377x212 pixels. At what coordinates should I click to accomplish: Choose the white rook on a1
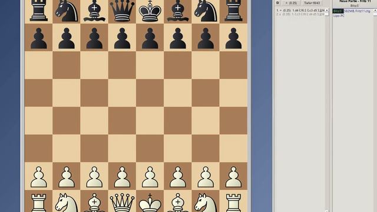(38, 203)
